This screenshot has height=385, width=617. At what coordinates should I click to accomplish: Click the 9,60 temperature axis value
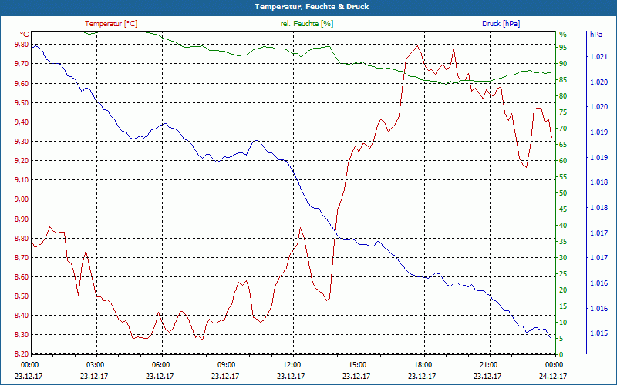click(x=22, y=84)
